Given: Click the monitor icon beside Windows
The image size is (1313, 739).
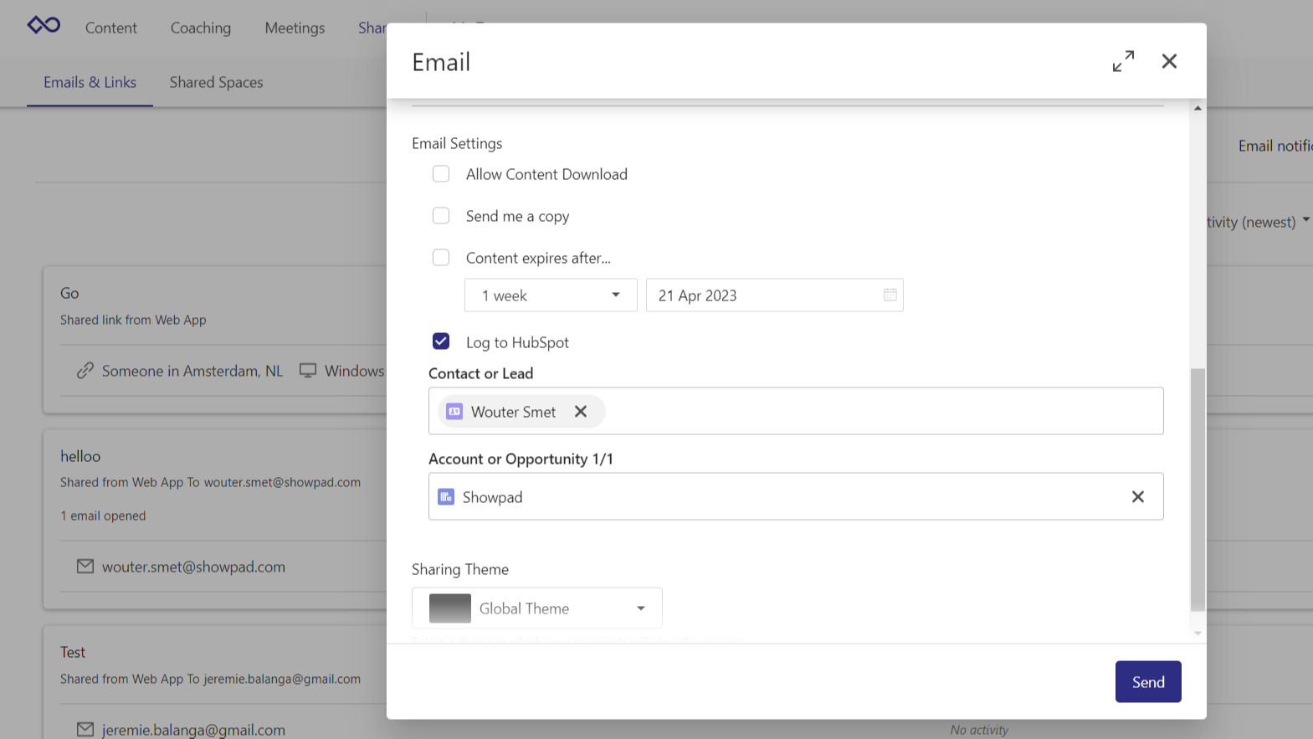Looking at the screenshot, I should (308, 371).
